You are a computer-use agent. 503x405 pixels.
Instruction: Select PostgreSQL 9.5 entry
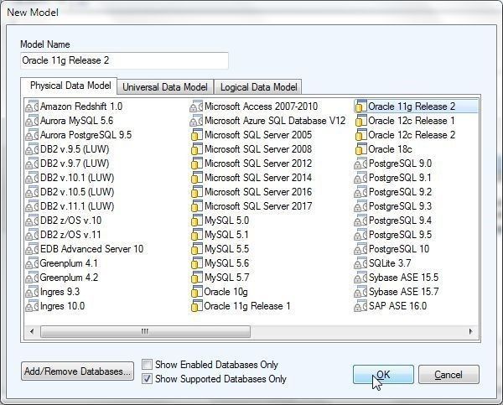(x=393, y=235)
